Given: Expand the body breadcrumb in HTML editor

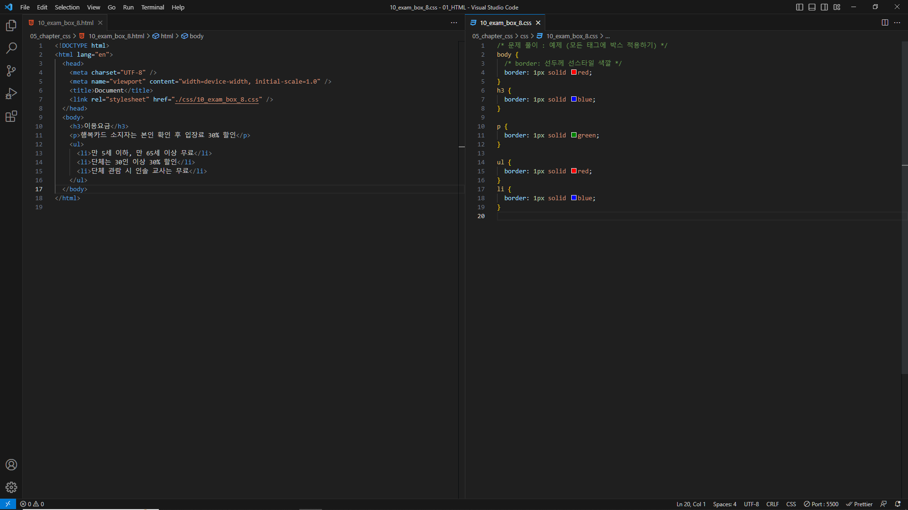Looking at the screenshot, I should coord(196,36).
